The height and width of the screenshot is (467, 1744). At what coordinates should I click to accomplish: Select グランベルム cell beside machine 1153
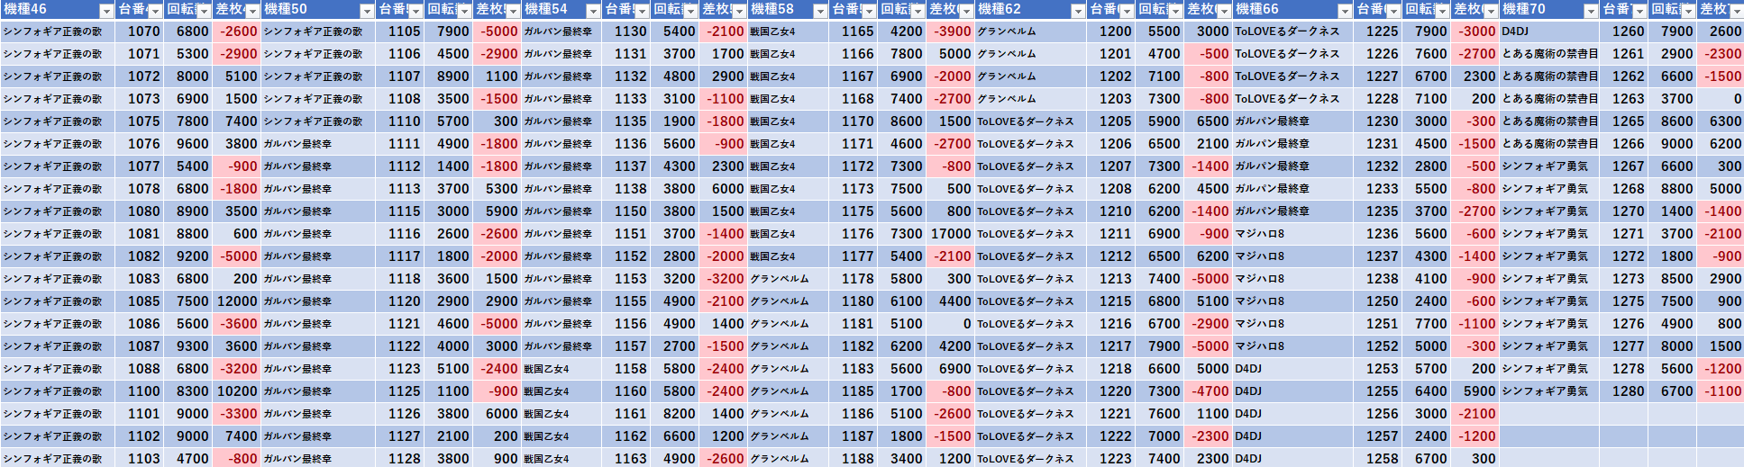click(x=788, y=279)
